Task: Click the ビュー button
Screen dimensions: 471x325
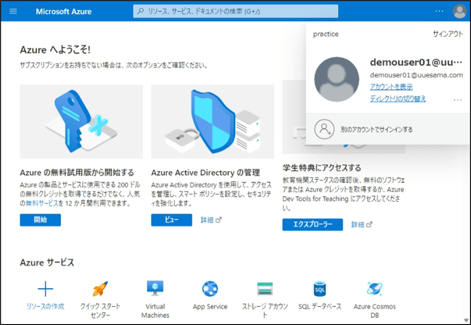Action: 172,220
